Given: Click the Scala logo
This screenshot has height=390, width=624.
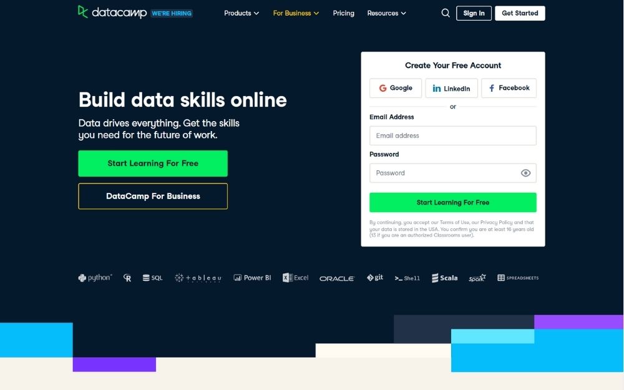Looking at the screenshot, I should pos(444,278).
